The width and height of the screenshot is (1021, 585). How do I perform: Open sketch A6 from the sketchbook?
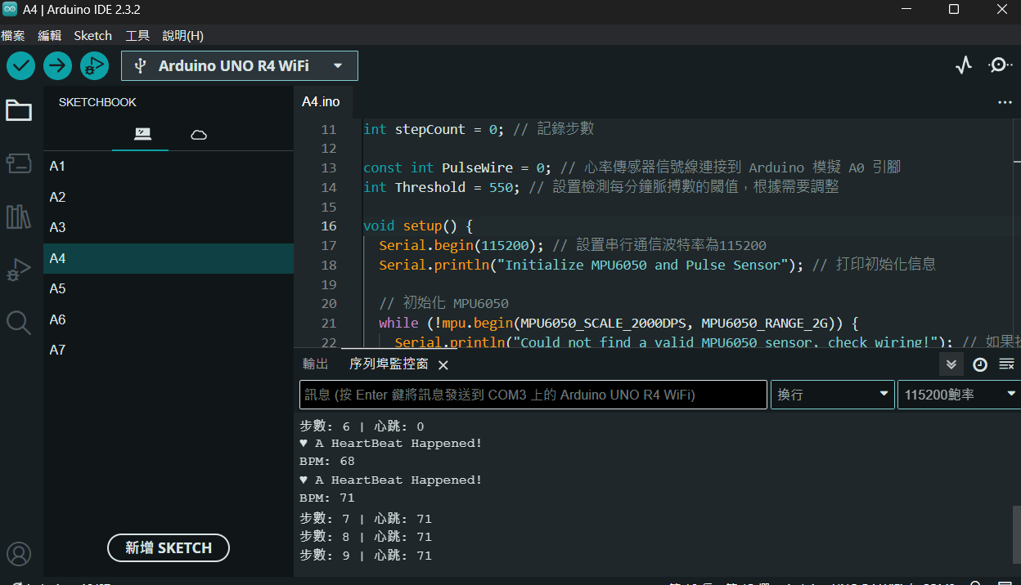click(x=57, y=319)
